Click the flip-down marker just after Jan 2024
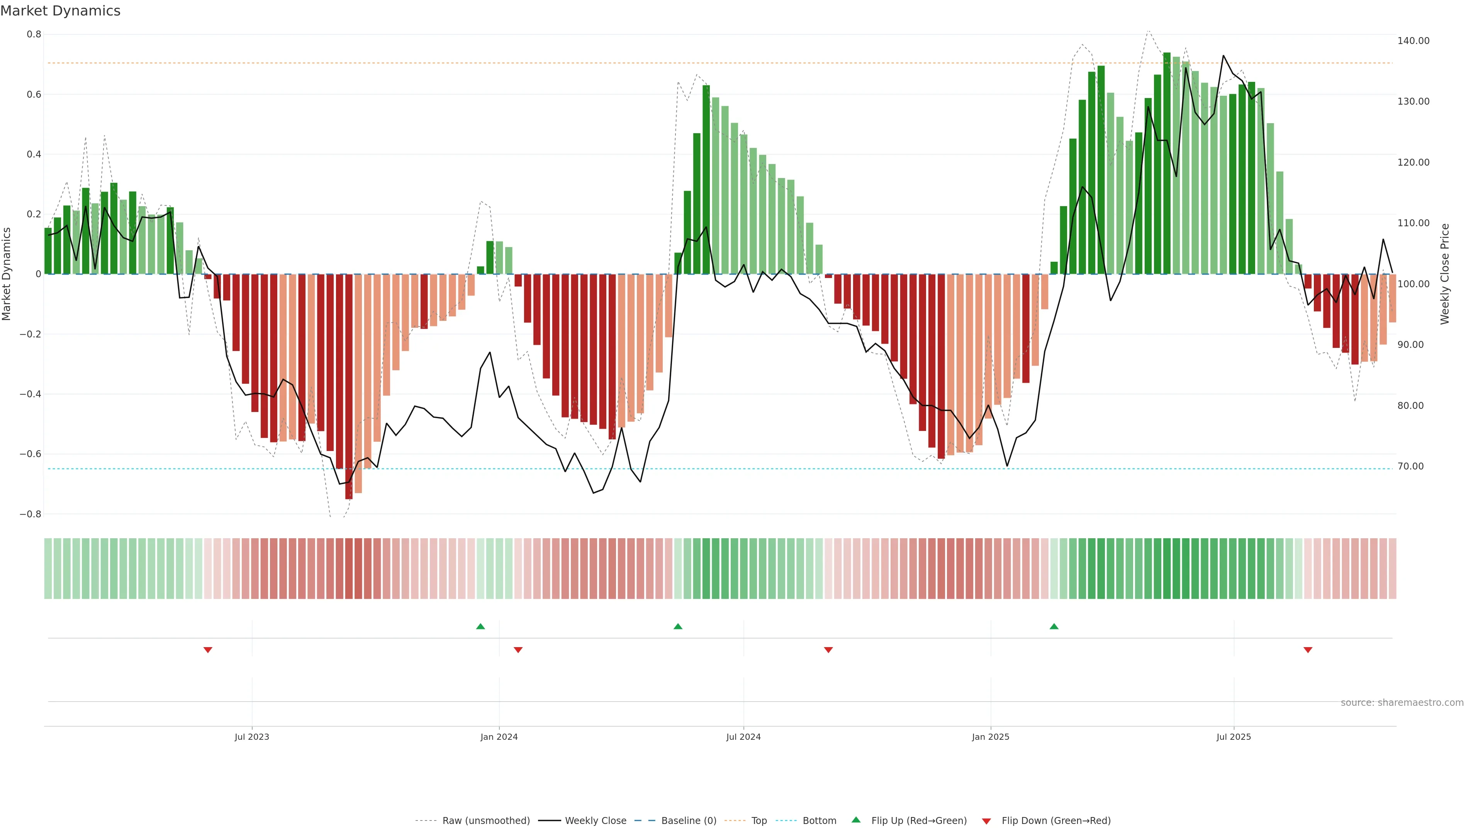The width and height of the screenshot is (1483, 834). [518, 650]
